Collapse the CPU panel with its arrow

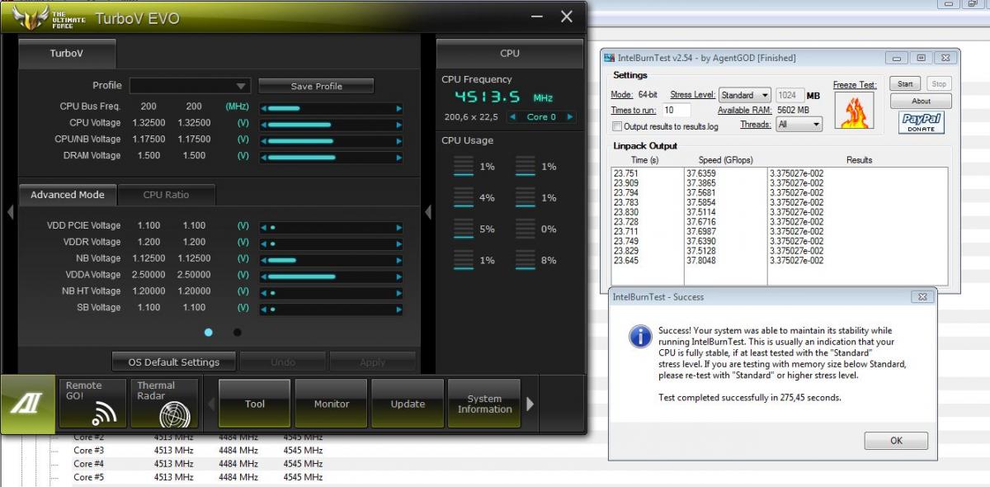click(427, 212)
